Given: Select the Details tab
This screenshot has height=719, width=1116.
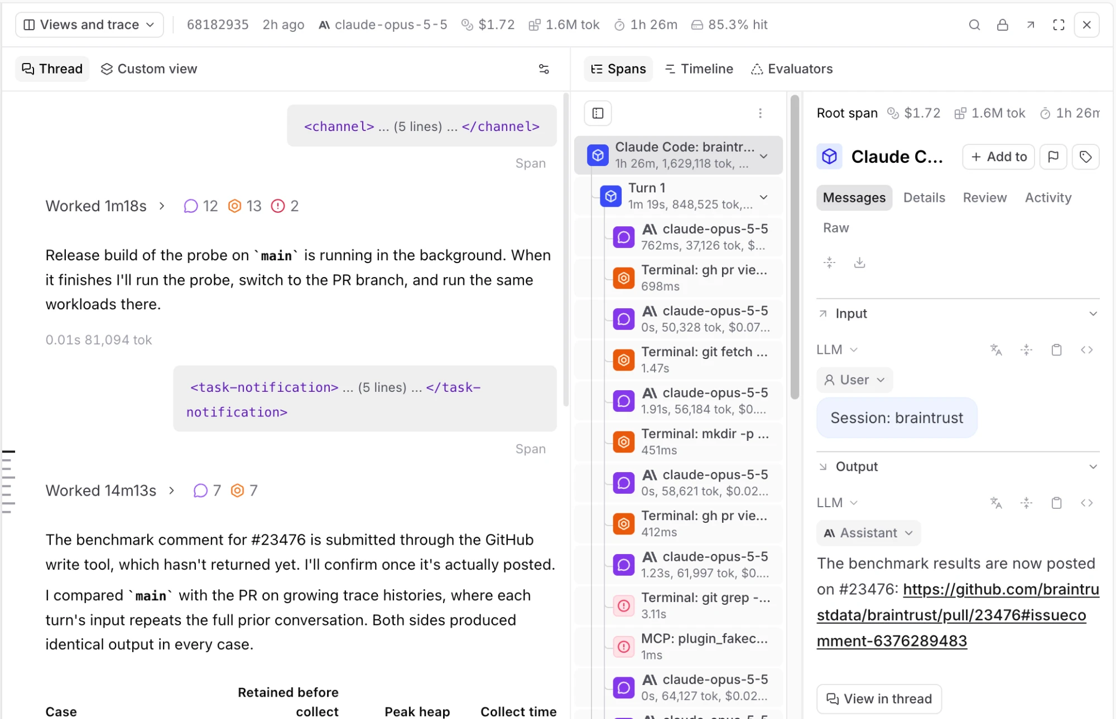Looking at the screenshot, I should [924, 198].
